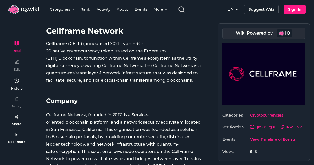
Task: Open the transaction link 0x7c...1b9a
Action: coord(293,127)
